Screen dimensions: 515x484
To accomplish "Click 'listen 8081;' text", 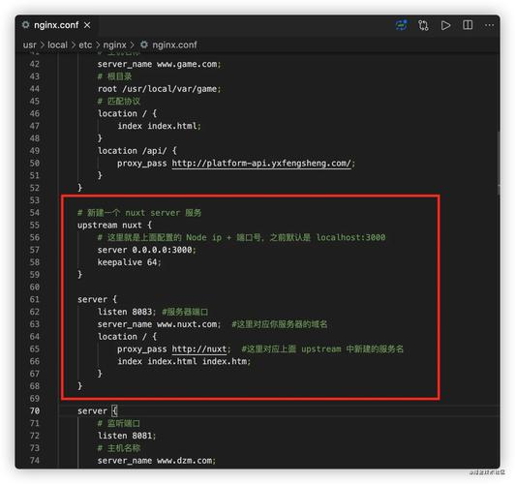I will point(127,436).
